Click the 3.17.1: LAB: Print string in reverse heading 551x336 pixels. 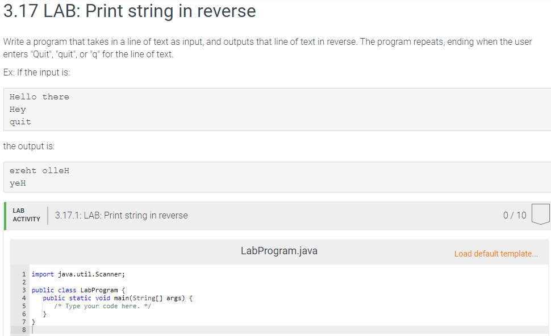tap(121, 215)
